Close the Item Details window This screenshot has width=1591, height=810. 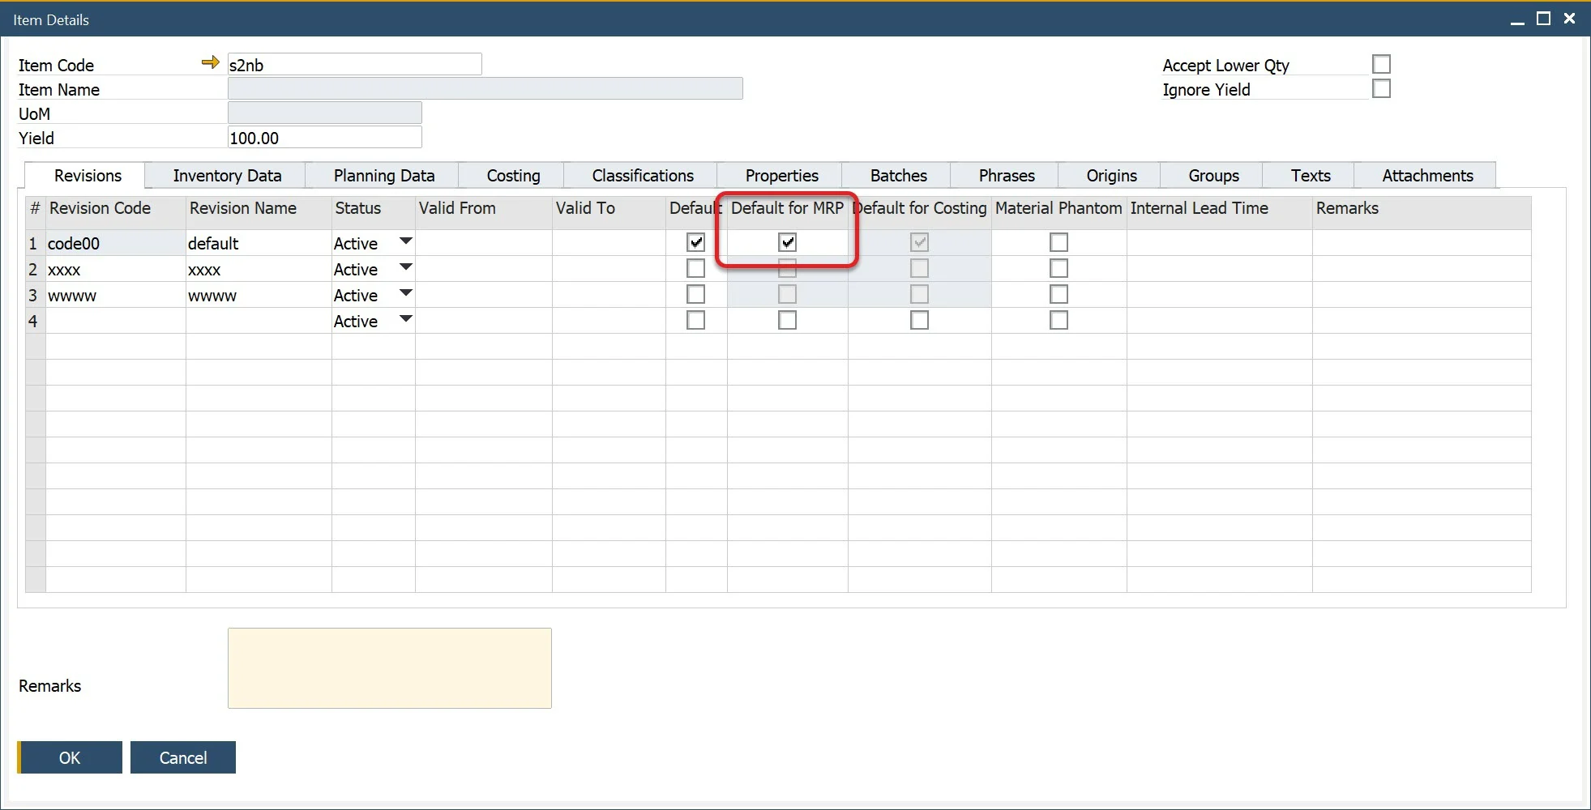1570,19
